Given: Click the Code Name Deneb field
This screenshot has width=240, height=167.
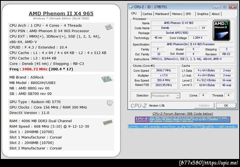Looking at the screenshot, I should (165, 28).
